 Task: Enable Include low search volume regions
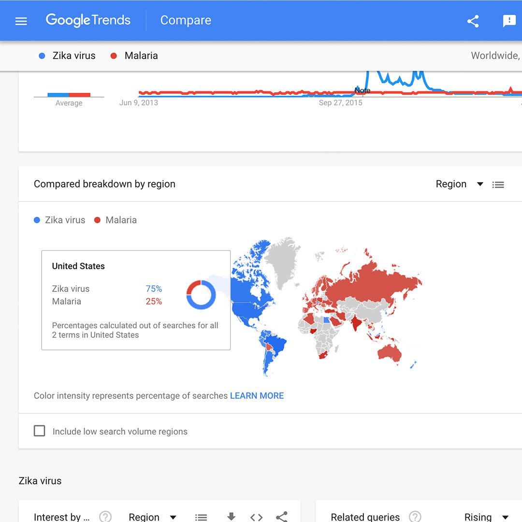(x=40, y=431)
